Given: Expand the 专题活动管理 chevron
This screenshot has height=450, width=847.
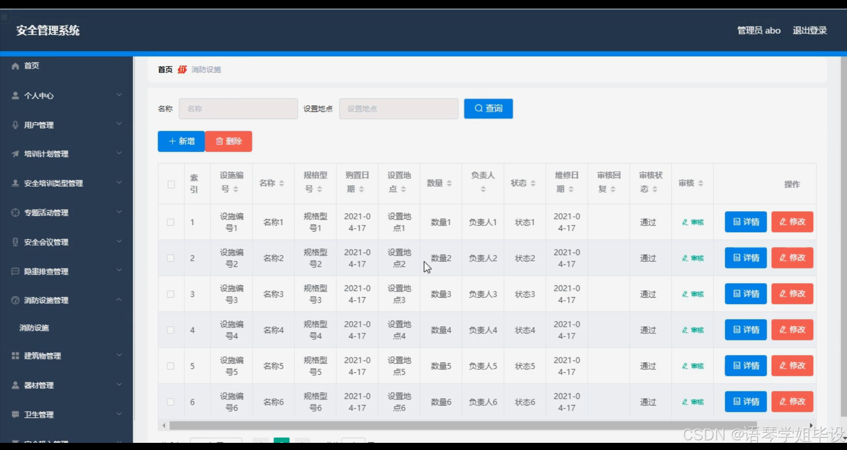Looking at the screenshot, I should [119, 212].
